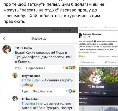Open the 72 коментарі comments count
This screenshot has height=111, width=118.
coord(103,56)
